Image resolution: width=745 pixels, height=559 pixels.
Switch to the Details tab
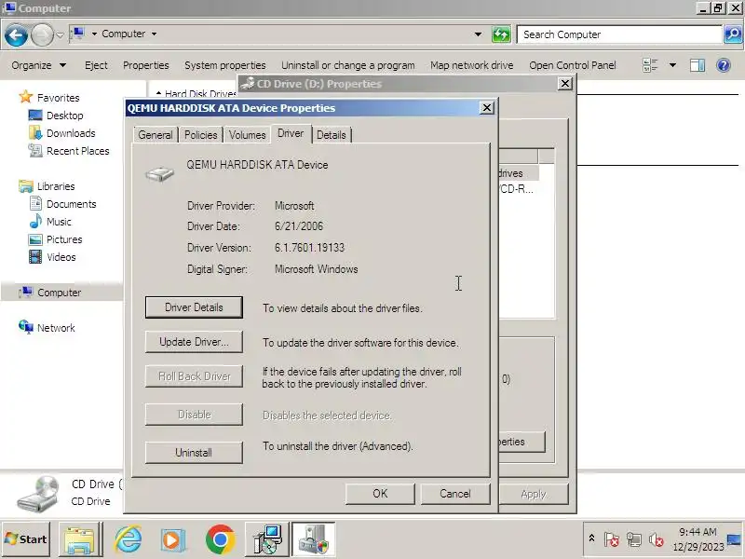pyautogui.click(x=332, y=135)
